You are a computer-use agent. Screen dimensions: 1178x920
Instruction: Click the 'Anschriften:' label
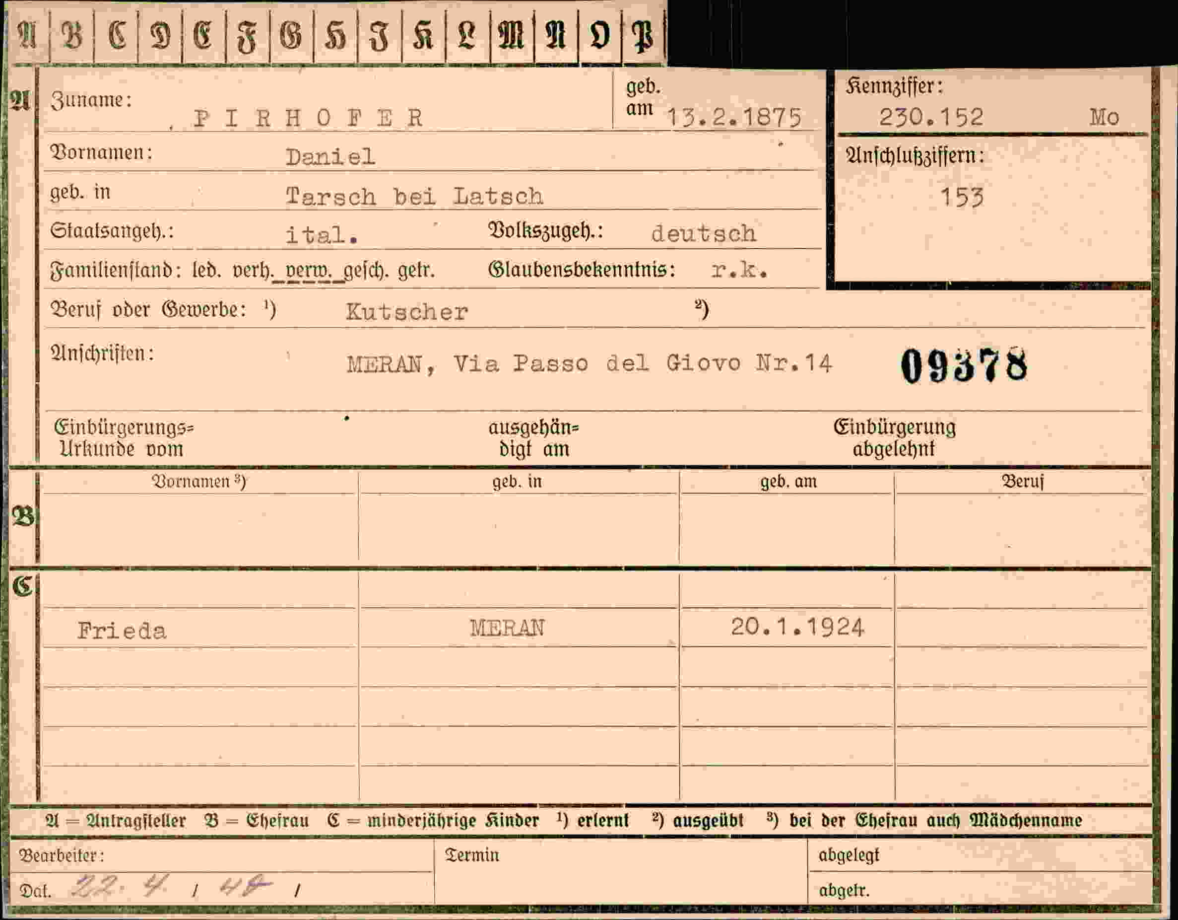coord(102,354)
